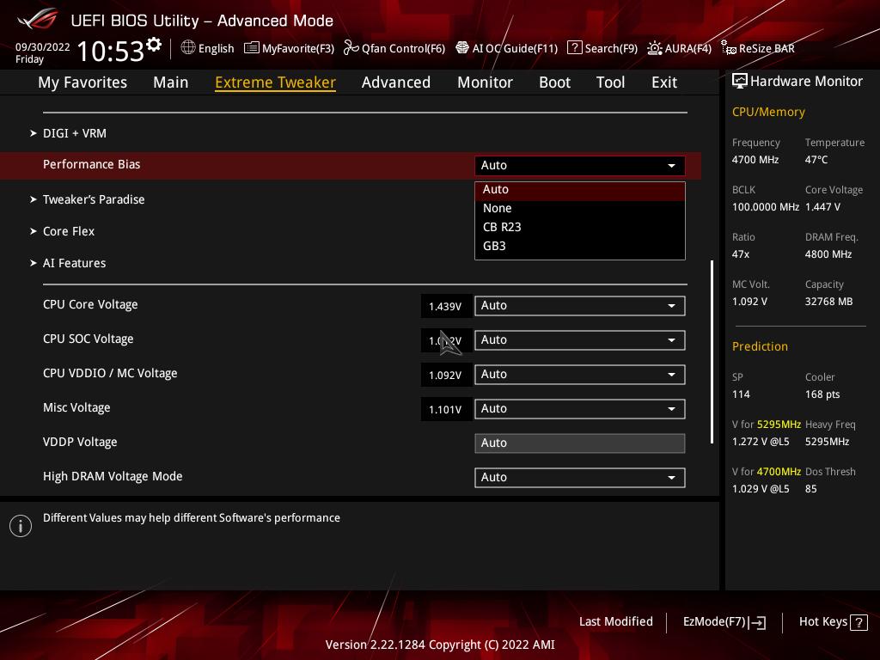Select Extreme Tweaker tab
The width and height of the screenshot is (880, 660).
coord(276,82)
